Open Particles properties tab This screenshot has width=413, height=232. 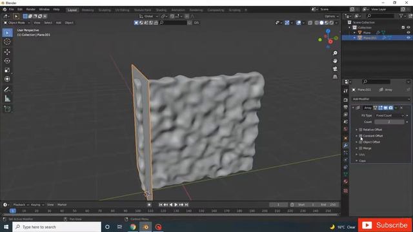pos(346,153)
